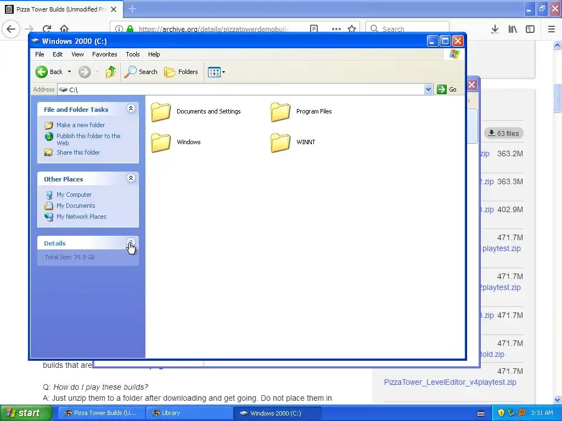Image resolution: width=562 pixels, height=421 pixels.
Task: Click the site info circle icon
Action: coord(119,29)
